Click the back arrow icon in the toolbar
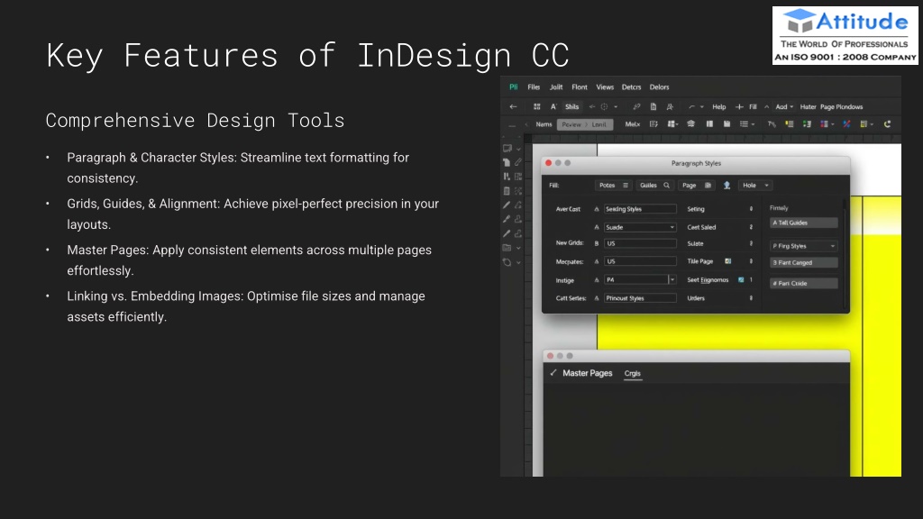Image resolution: width=923 pixels, height=519 pixels. [513, 107]
